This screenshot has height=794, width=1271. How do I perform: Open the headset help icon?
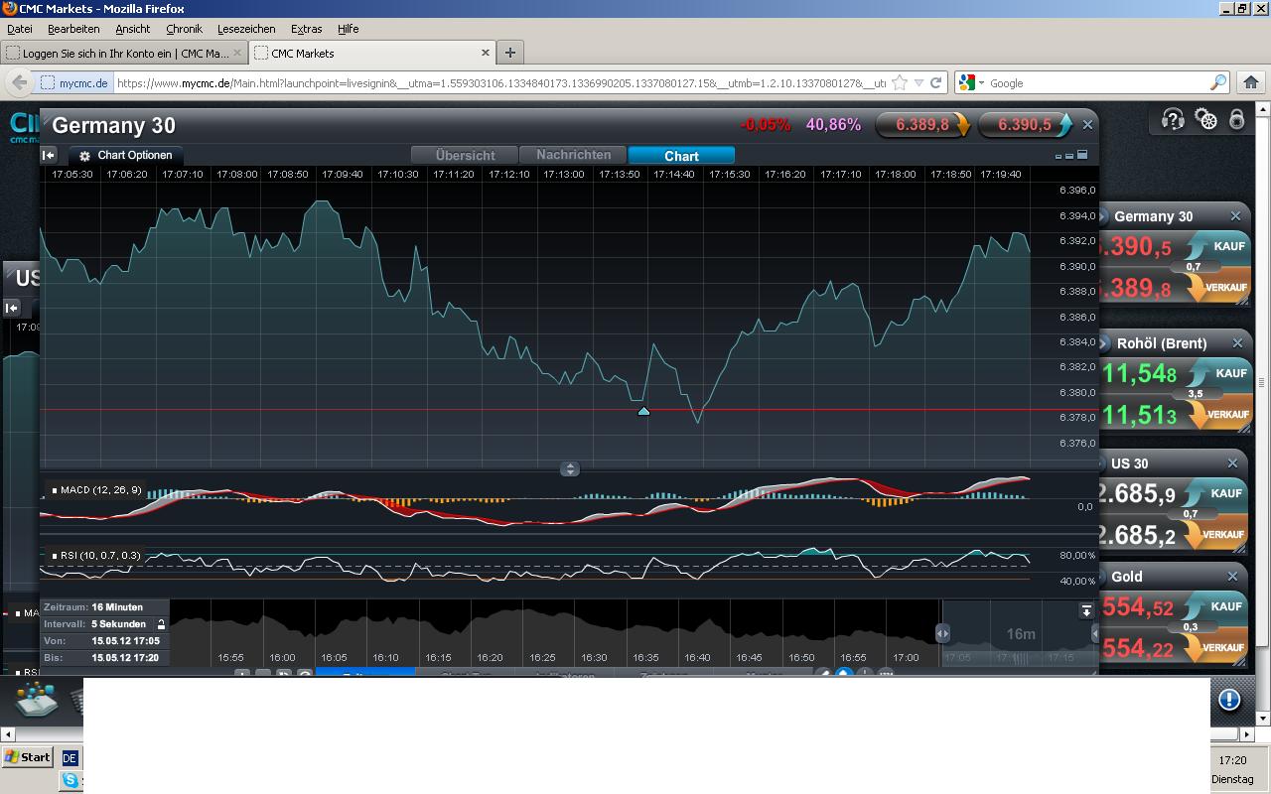[1173, 120]
